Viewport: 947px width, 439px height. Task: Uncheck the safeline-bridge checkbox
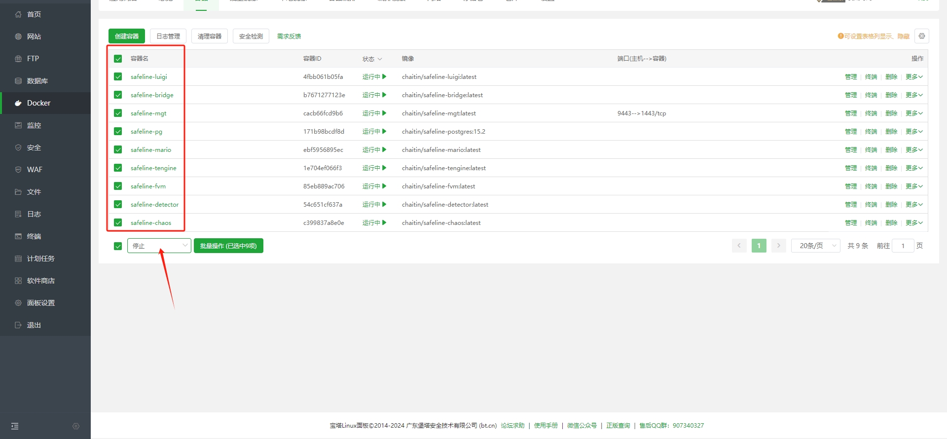pyautogui.click(x=118, y=95)
